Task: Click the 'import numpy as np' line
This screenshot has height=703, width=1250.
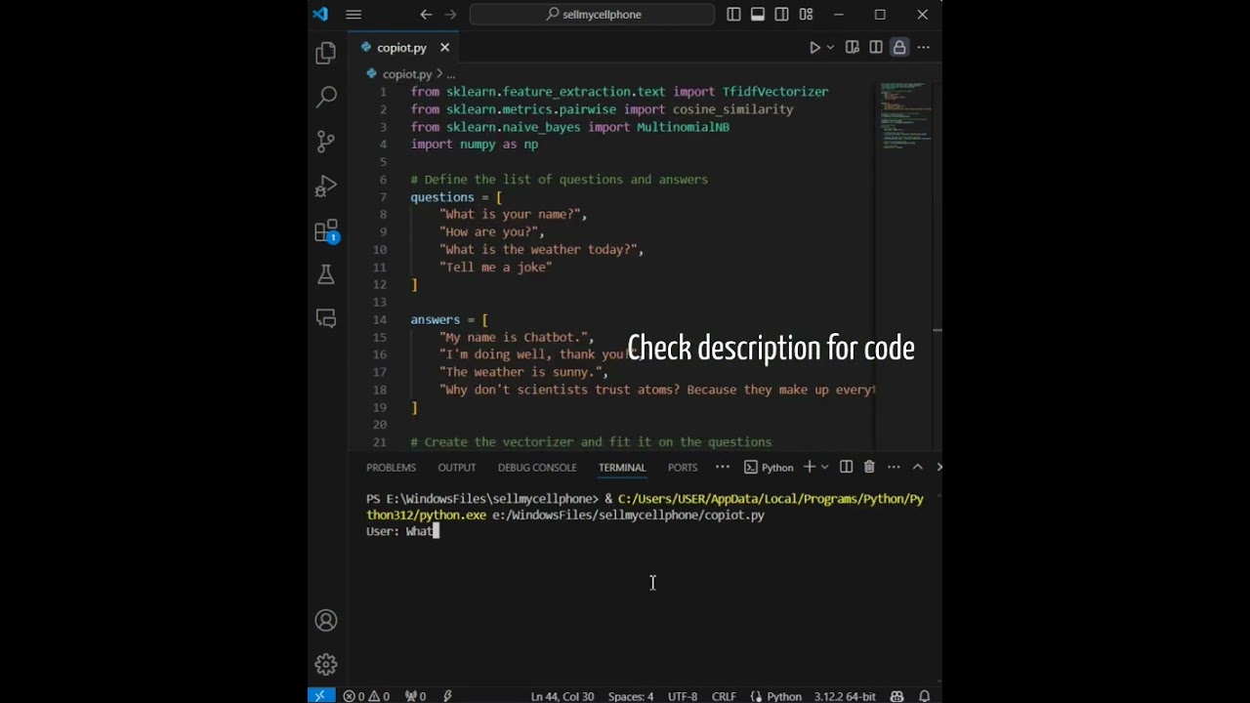Action: pyautogui.click(x=475, y=145)
